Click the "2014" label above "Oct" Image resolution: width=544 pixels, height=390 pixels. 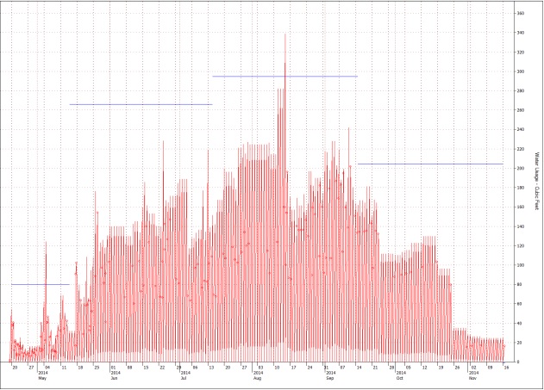pyautogui.click(x=401, y=373)
